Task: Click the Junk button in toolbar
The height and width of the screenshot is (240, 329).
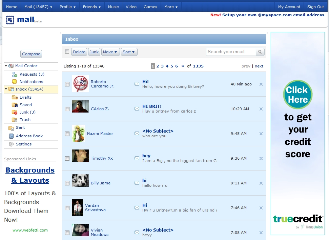Action: tap(94, 52)
